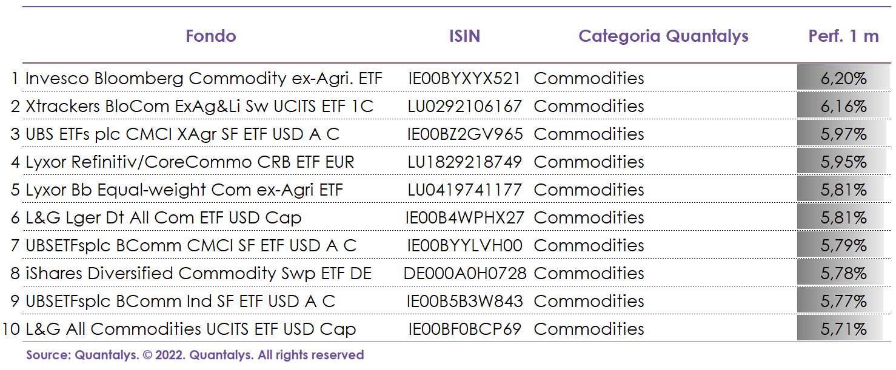
Task: Click the ISIN column header
Action: tap(464, 36)
